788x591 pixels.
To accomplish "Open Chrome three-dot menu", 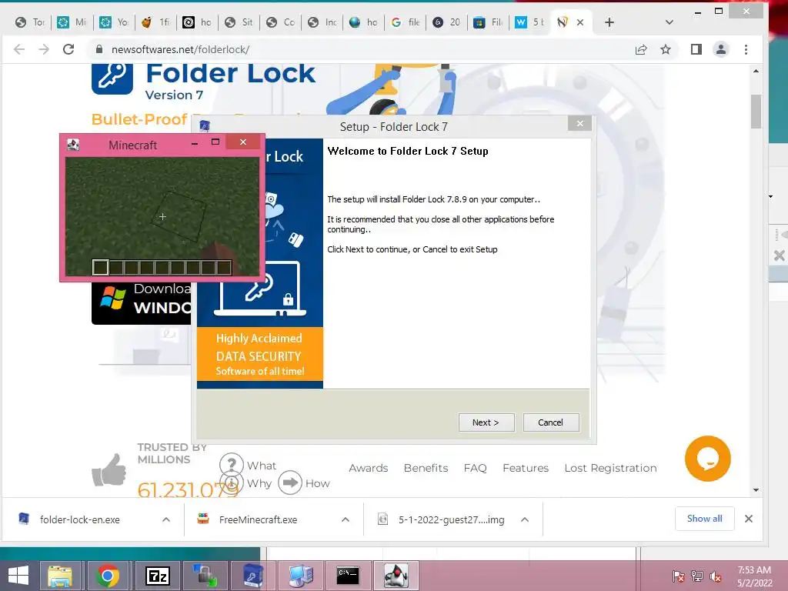I will (746, 49).
